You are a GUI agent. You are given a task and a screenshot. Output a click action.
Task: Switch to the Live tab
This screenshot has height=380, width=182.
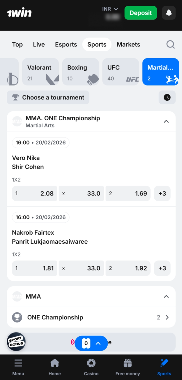[39, 44]
